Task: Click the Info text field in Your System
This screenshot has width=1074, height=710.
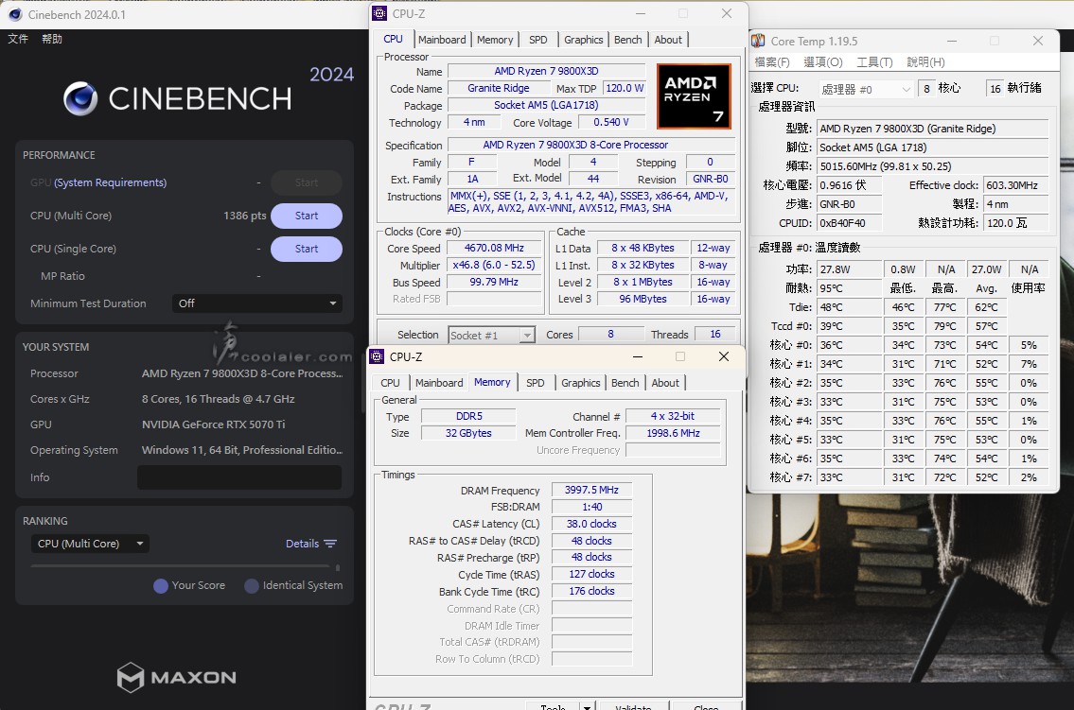Action: click(x=238, y=477)
